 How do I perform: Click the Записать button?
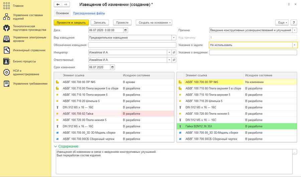(100, 22)
